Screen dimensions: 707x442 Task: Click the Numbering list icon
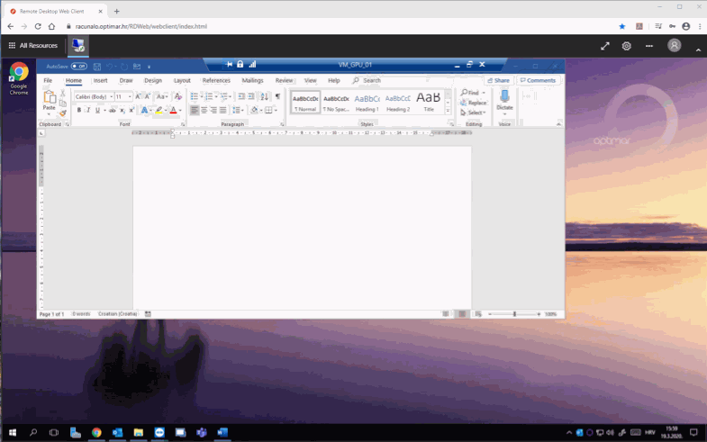(209, 96)
